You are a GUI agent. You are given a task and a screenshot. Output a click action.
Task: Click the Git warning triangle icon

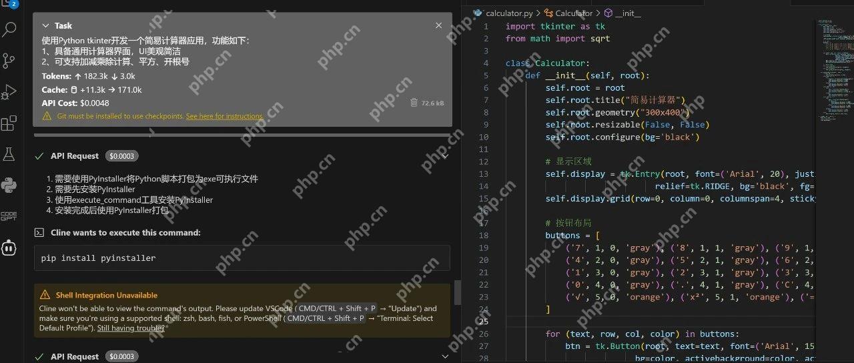tap(47, 116)
